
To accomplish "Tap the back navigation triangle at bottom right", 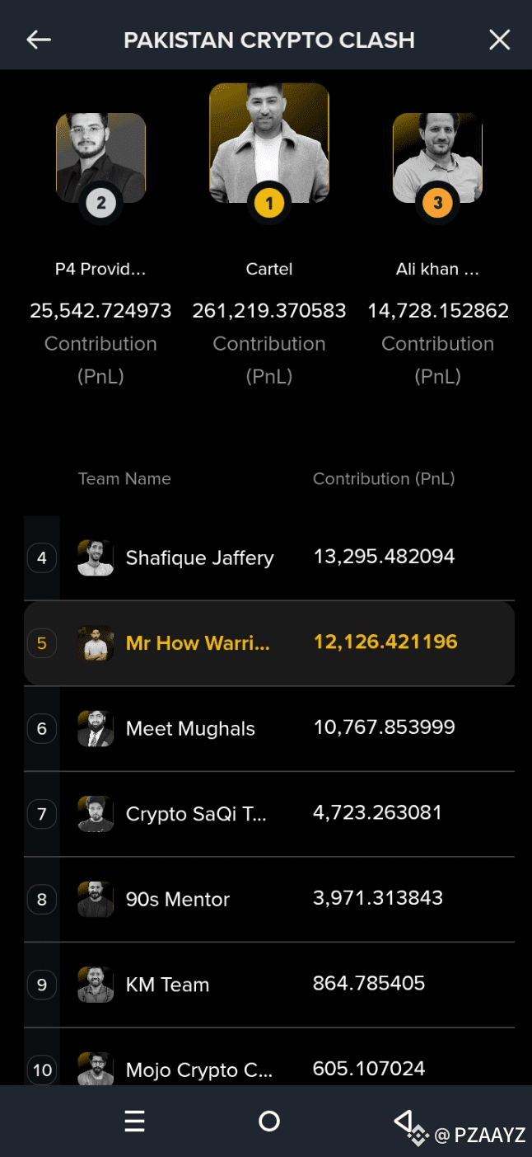I will coord(403,1120).
